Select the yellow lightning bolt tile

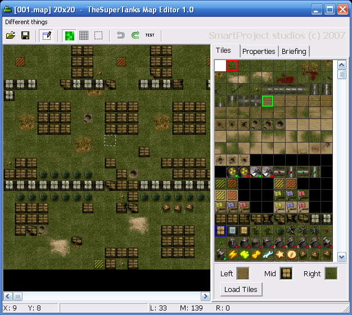232,254
